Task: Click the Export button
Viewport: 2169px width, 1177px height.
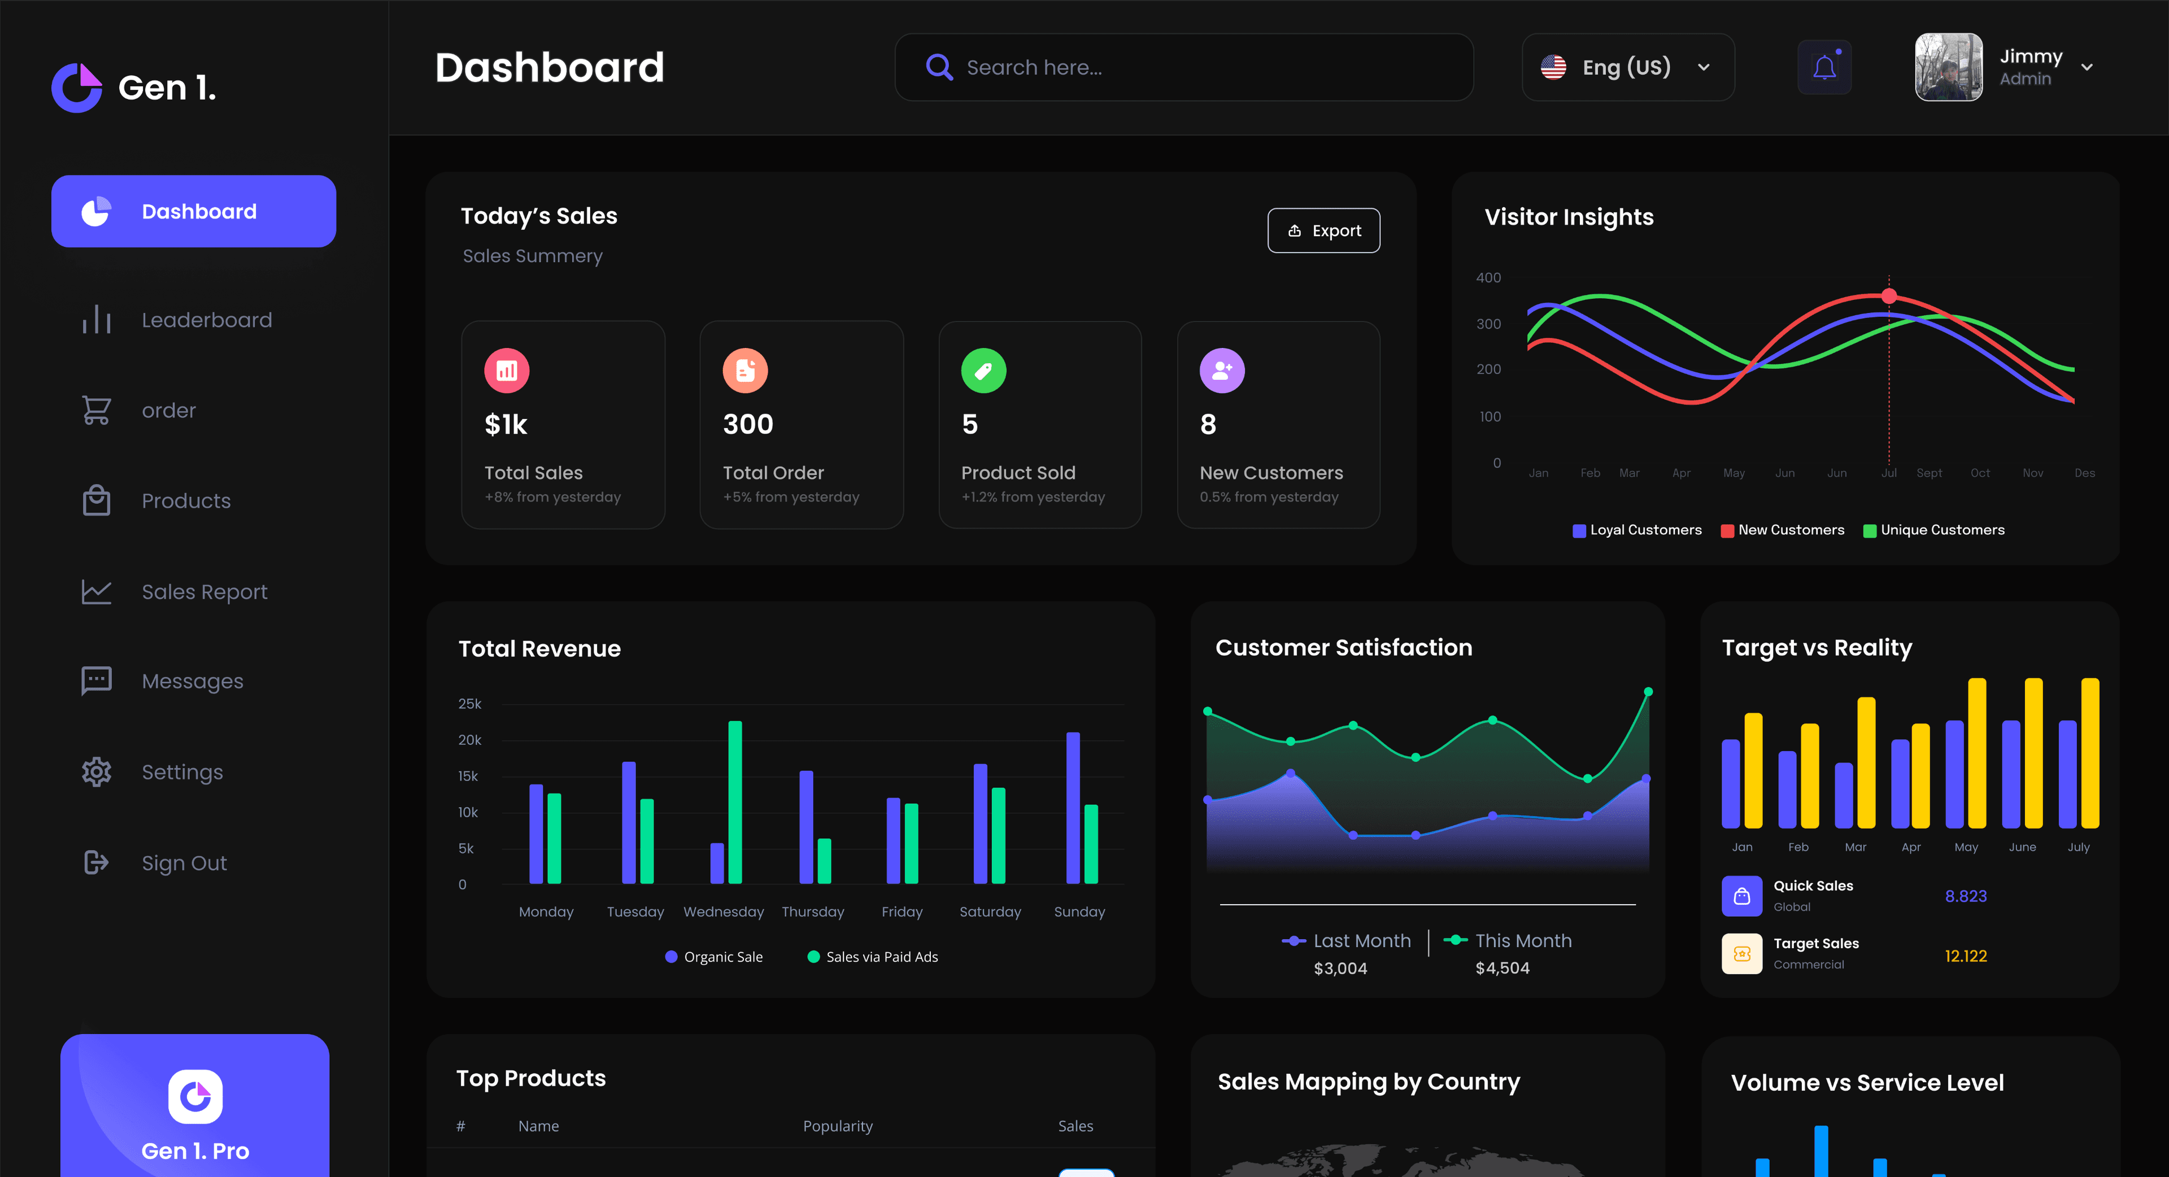Action: 1323,230
